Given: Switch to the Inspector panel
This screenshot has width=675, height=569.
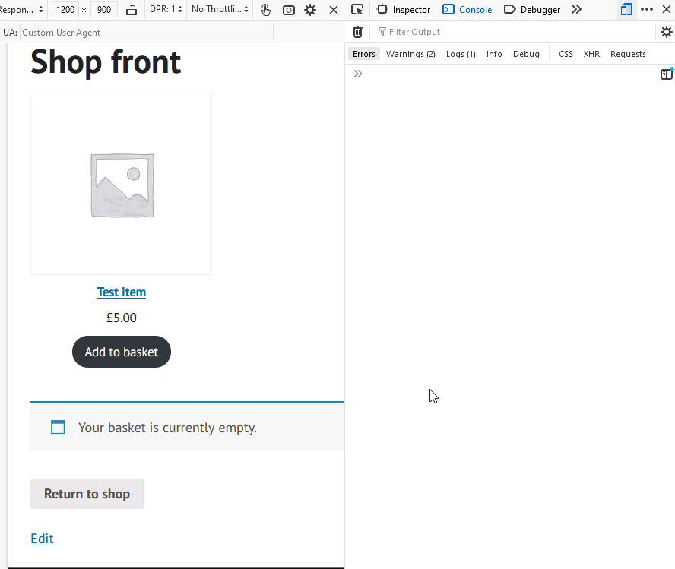Looking at the screenshot, I should pos(404,9).
